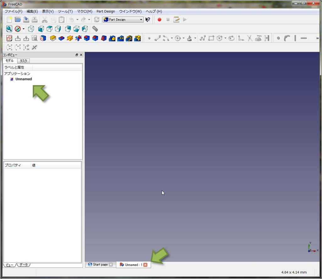Create a new sketch with the sketch icon
The height and width of the screenshot is (279, 322).
click(9, 38)
